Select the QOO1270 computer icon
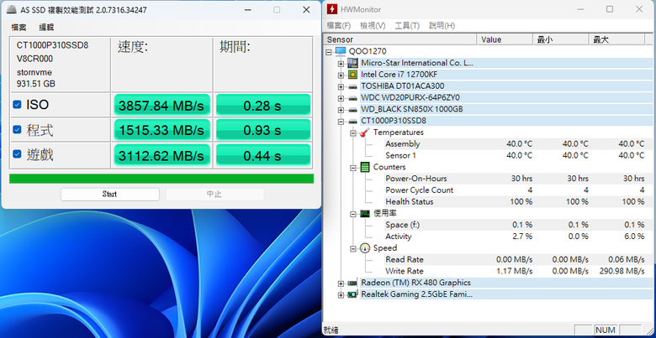 pyautogui.click(x=341, y=51)
